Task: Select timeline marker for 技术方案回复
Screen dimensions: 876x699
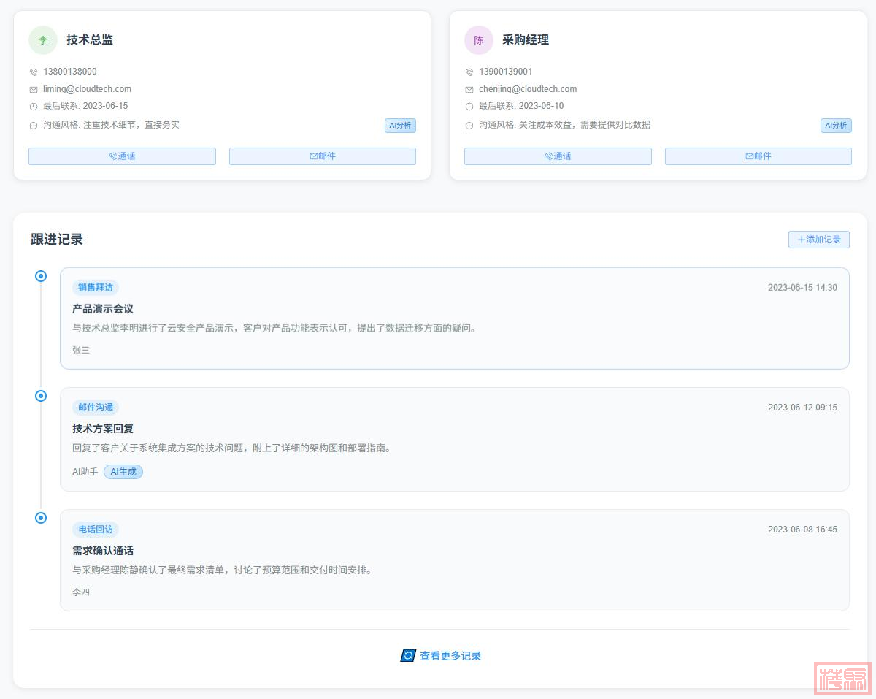Action: click(x=41, y=396)
